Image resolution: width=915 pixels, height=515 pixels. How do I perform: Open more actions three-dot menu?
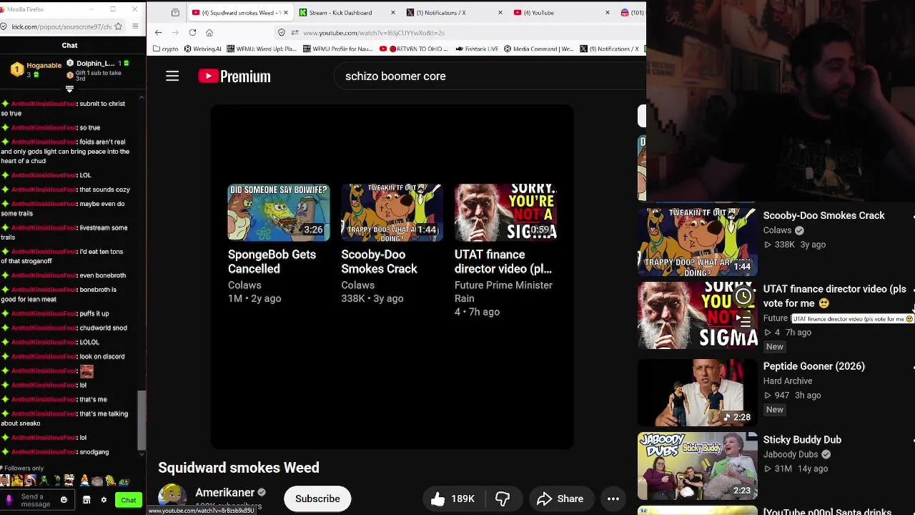pos(613,499)
